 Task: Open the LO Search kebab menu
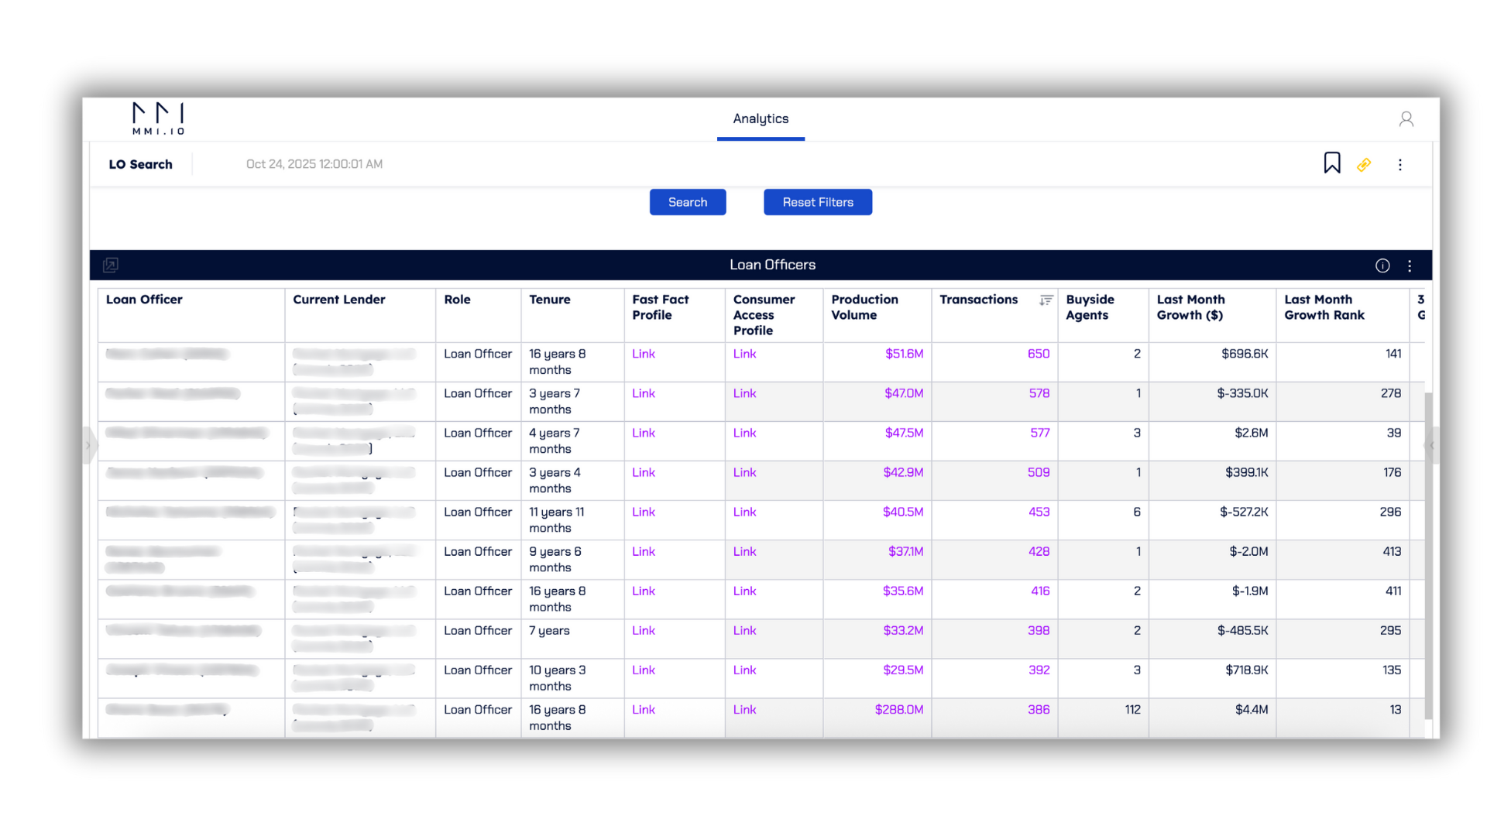pyautogui.click(x=1399, y=165)
